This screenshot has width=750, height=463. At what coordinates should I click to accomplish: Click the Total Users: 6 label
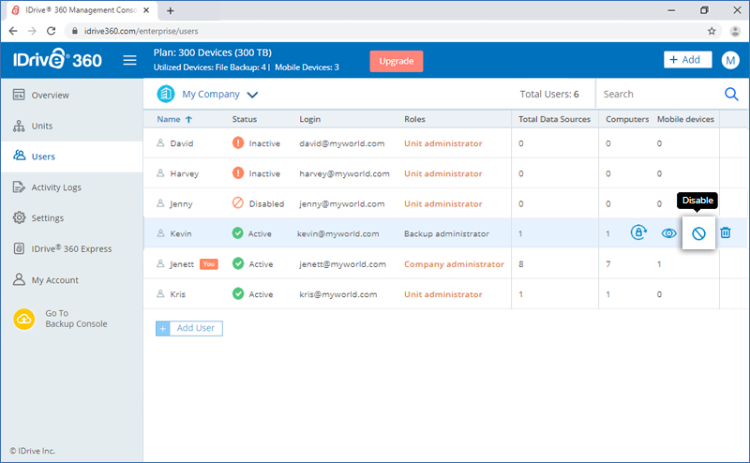click(x=549, y=95)
